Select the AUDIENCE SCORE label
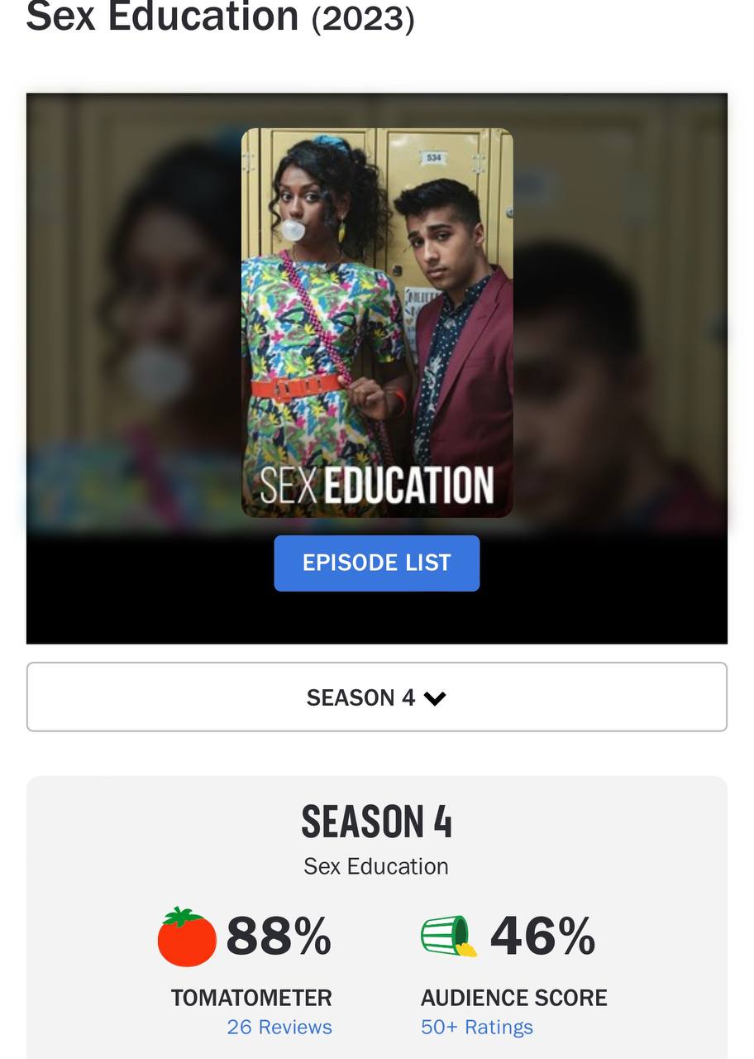 (514, 998)
